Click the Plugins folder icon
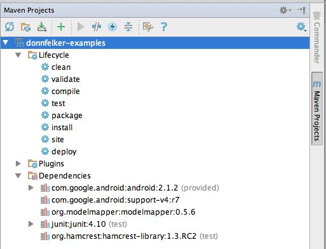This screenshot has width=326, height=249. [x=32, y=164]
